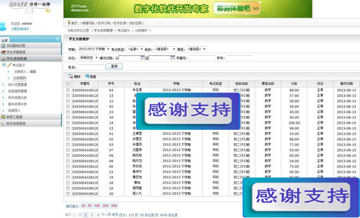
Task: Click the 下一页 next page link
Action: point(106,215)
